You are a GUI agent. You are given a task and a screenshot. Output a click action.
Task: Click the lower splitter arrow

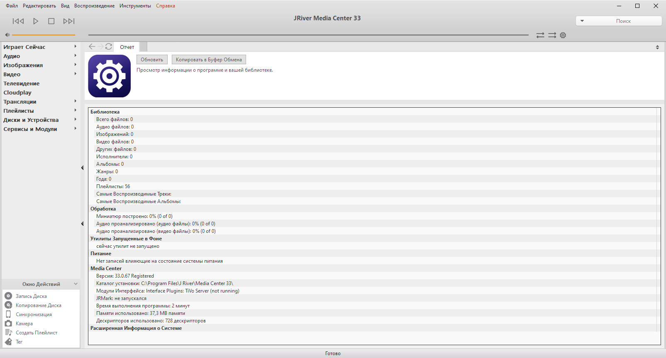click(82, 224)
